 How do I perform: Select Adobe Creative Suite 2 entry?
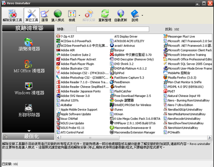[73, 55]
